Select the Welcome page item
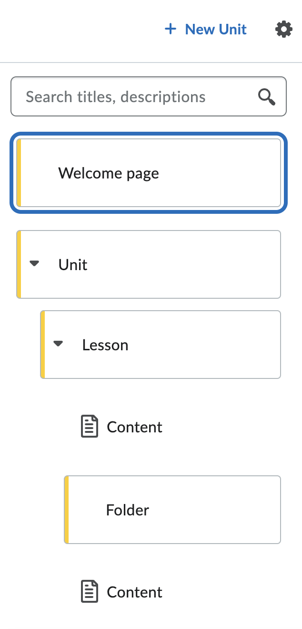302x629 pixels. (x=109, y=173)
